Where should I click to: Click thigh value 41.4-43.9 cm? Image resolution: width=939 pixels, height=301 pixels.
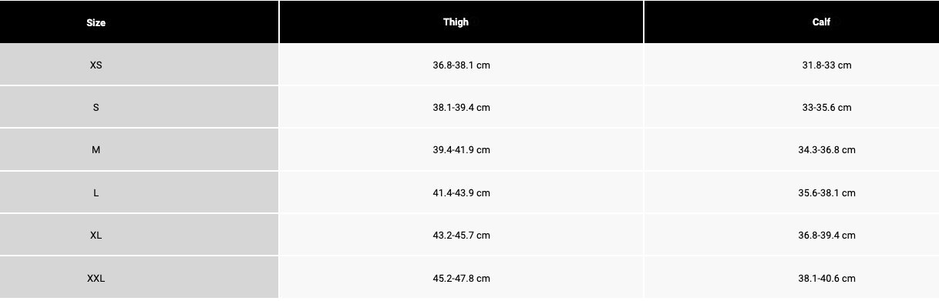point(461,193)
